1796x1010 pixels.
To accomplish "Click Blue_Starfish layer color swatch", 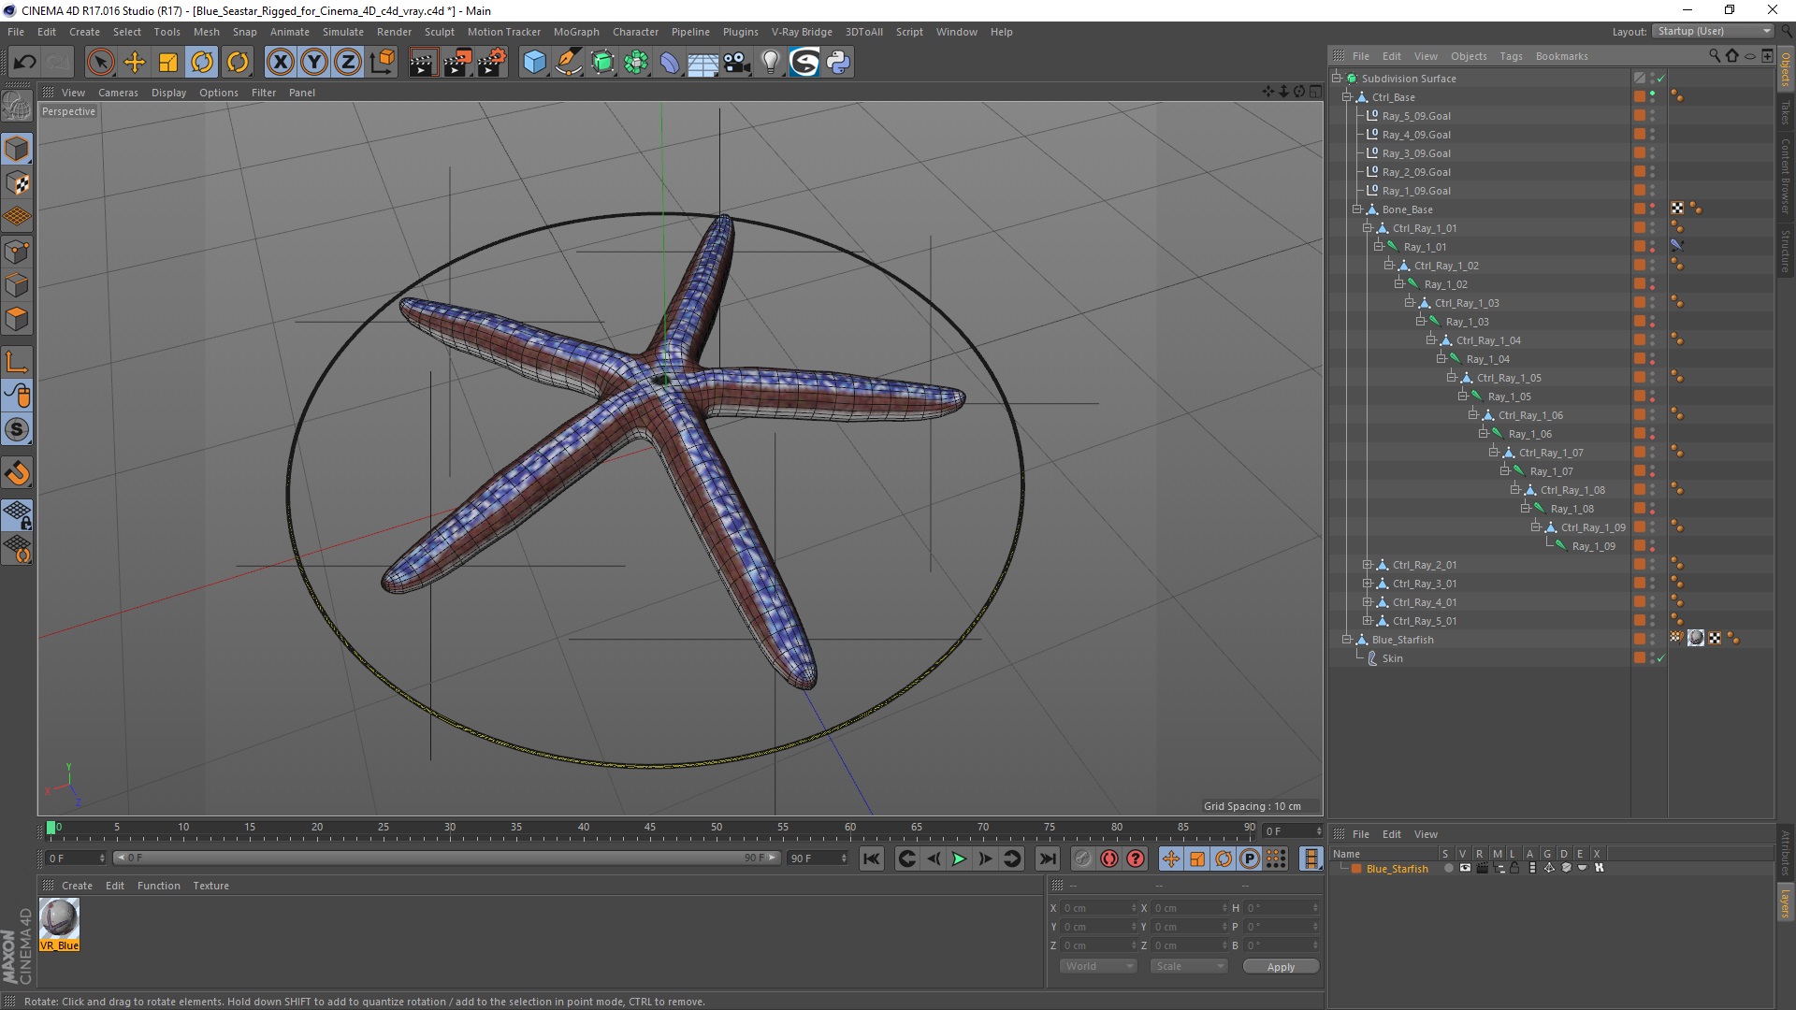I will [1356, 869].
